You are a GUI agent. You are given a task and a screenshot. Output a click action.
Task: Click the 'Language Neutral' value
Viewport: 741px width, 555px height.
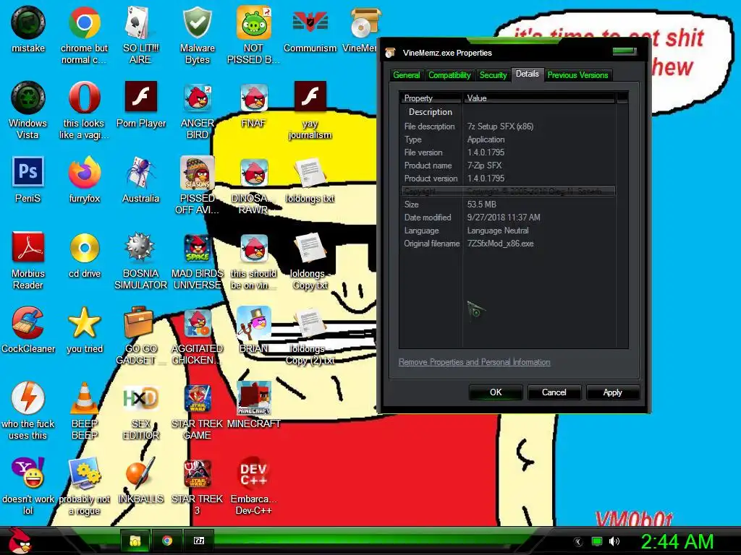pos(498,231)
